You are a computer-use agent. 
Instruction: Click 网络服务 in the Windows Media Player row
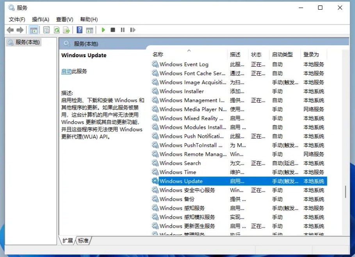[x=314, y=109]
